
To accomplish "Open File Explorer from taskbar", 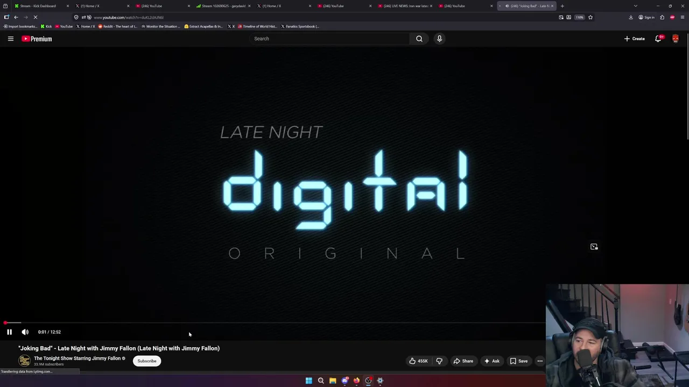I will [x=333, y=381].
